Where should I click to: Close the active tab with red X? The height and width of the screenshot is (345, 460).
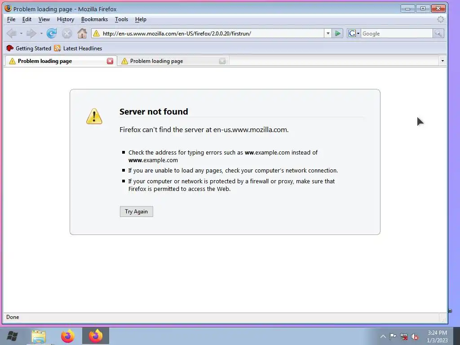[110, 61]
